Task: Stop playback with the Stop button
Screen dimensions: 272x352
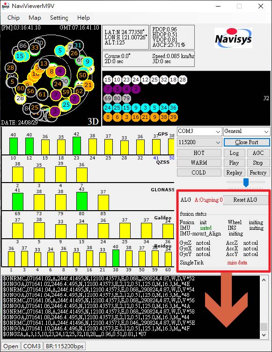Action: pos(258,163)
